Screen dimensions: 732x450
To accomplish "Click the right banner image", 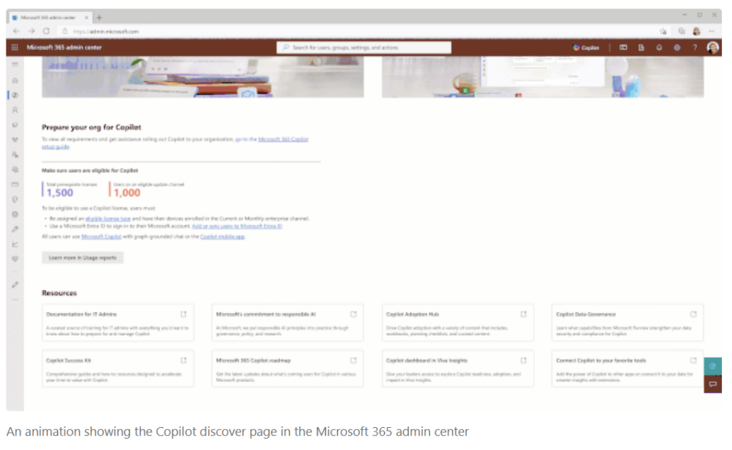I will pyautogui.click(x=543, y=77).
